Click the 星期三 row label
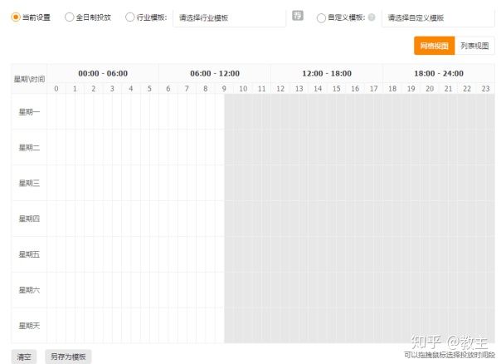The height and width of the screenshot is (364, 501). (29, 183)
